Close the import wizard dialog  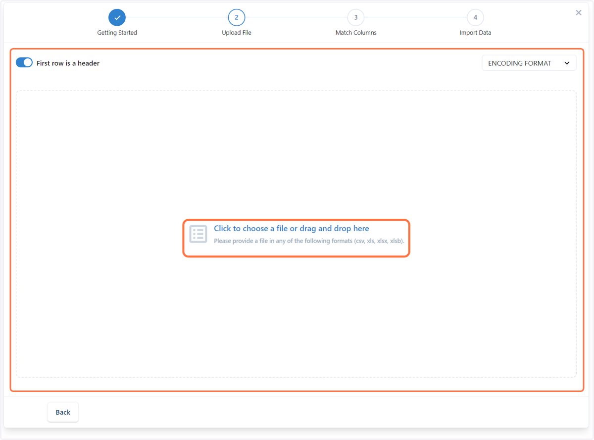[x=579, y=13]
